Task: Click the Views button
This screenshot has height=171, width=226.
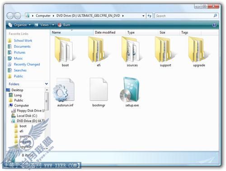Action: click(42, 25)
